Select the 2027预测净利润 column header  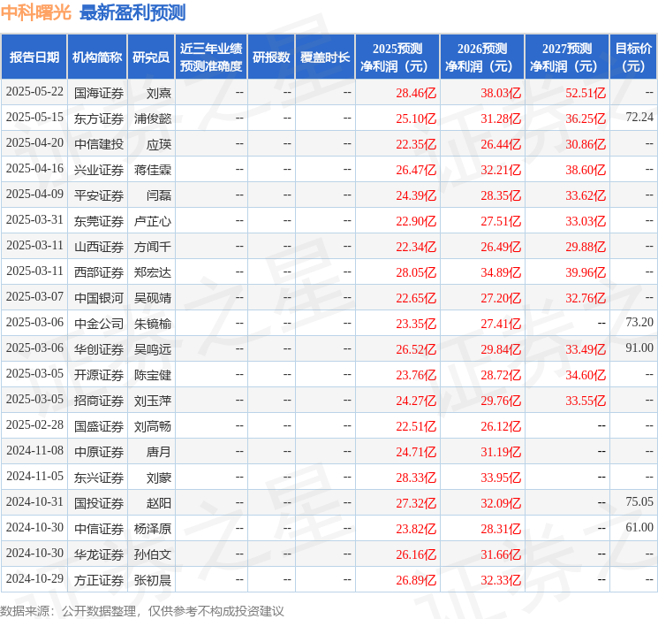[567, 57]
